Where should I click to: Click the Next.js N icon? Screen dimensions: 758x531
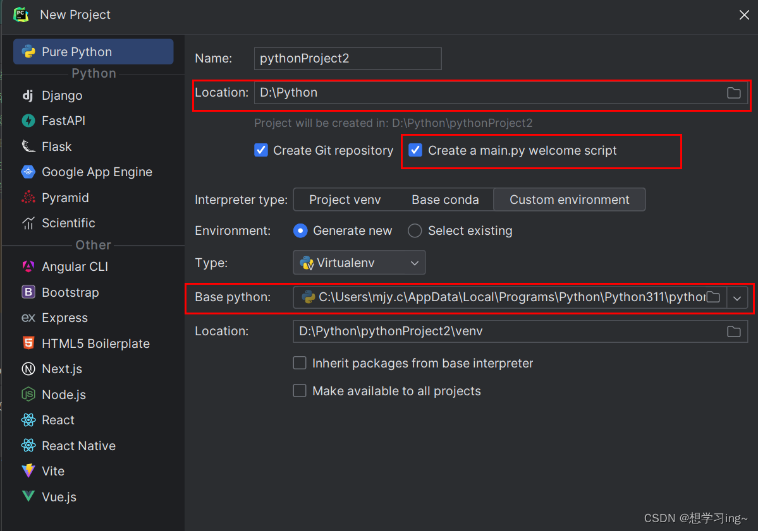tap(28, 369)
